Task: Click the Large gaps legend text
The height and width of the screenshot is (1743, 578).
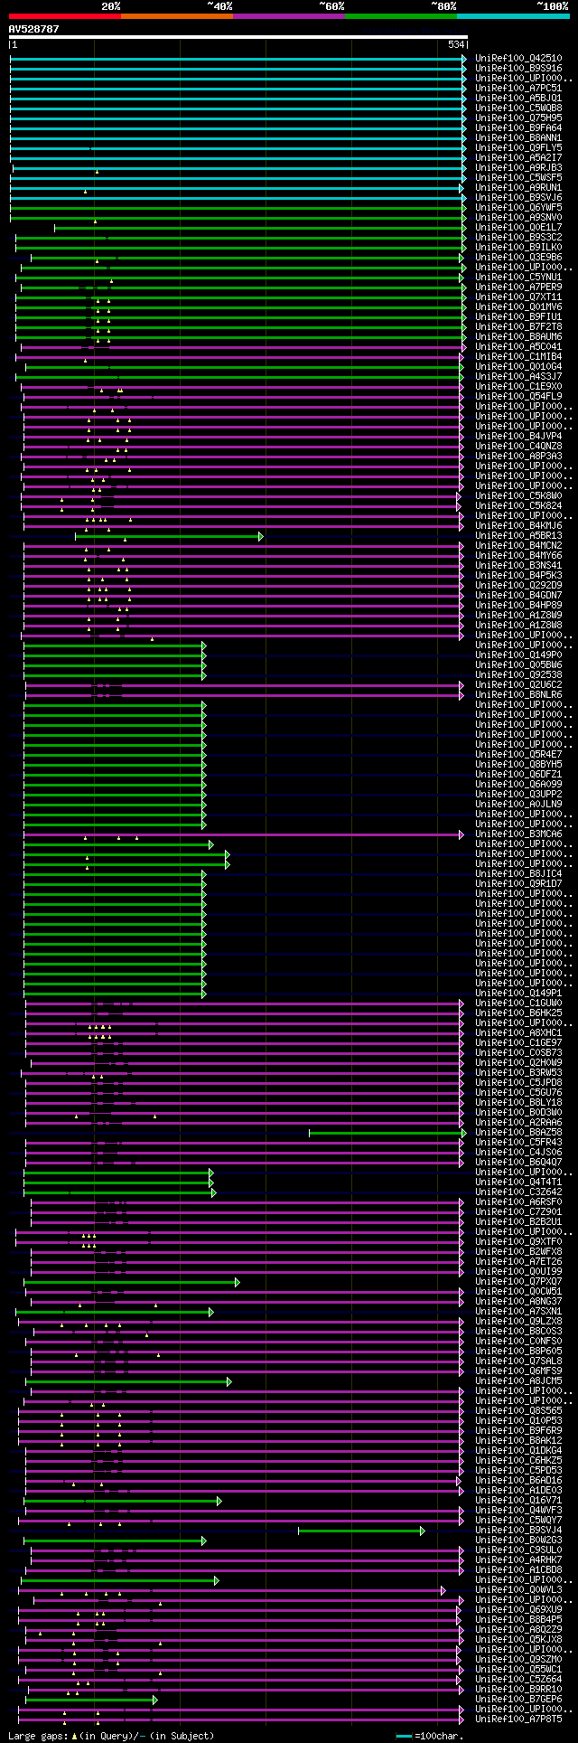Action: click(111, 1736)
